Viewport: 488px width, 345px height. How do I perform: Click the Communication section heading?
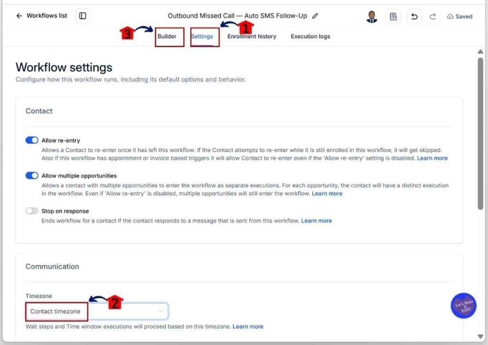point(52,266)
